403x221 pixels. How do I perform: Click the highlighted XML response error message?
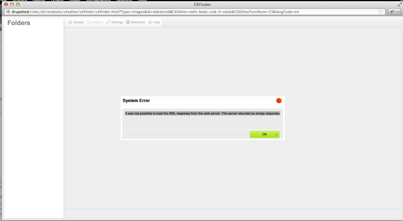coord(203,113)
